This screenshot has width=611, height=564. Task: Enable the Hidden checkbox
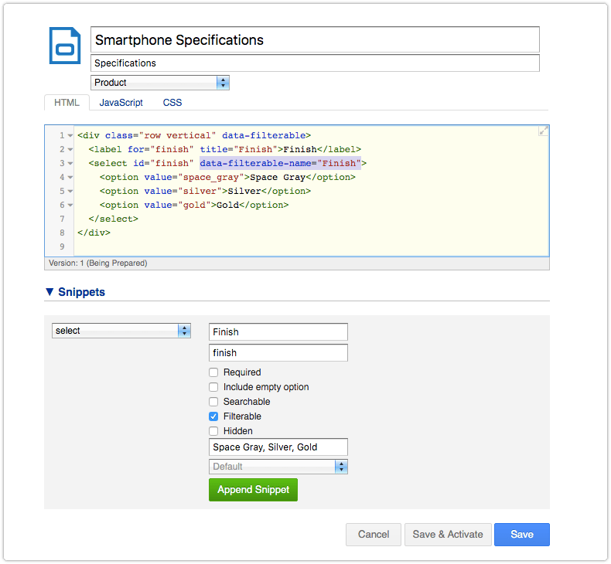pyautogui.click(x=213, y=431)
